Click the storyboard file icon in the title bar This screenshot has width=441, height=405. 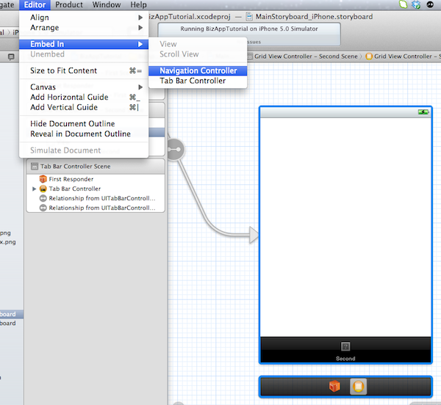(x=249, y=17)
